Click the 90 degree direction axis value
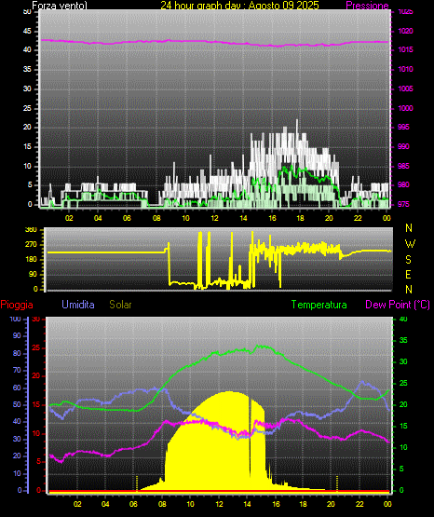The width and height of the screenshot is (434, 517). (x=33, y=274)
